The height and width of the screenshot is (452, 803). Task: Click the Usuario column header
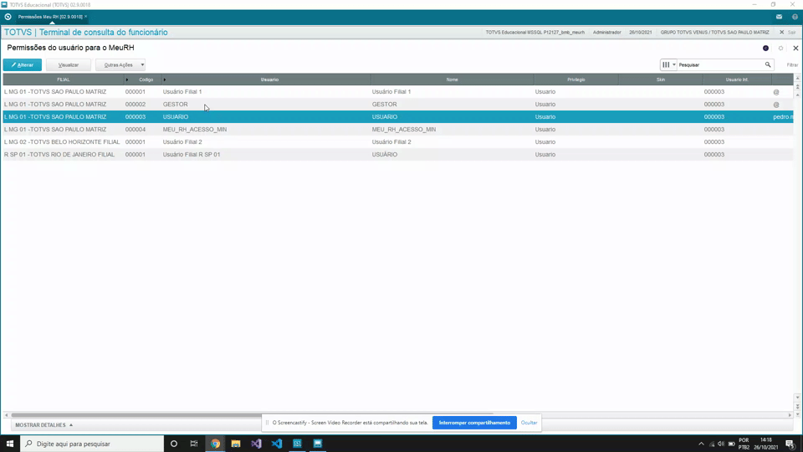click(269, 80)
